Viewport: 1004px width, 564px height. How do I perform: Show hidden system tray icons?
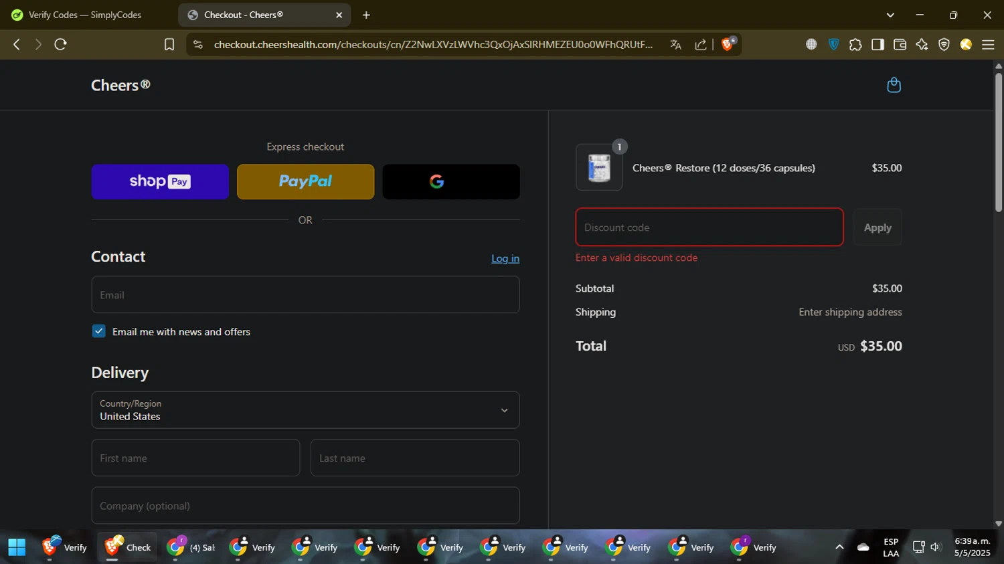coord(839,547)
